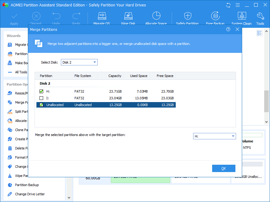
Task: Select Allocate Free Space in sidebar
Action: coord(17,121)
